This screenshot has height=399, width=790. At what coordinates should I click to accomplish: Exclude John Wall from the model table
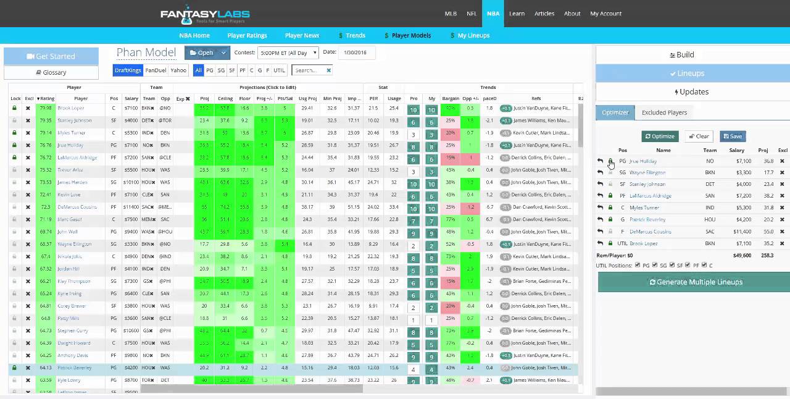pyautogui.click(x=28, y=232)
